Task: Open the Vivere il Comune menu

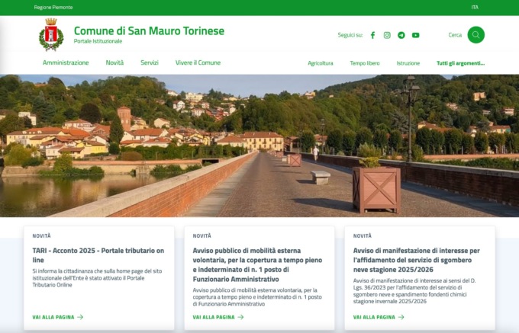Action: pos(198,62)
